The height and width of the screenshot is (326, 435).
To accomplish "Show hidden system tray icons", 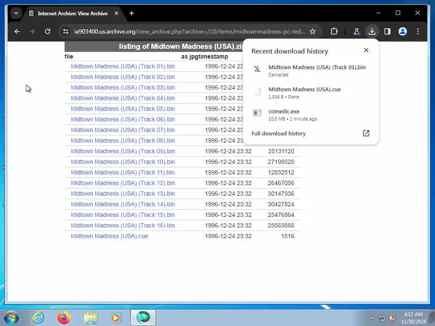I will [x=371, y=318].
